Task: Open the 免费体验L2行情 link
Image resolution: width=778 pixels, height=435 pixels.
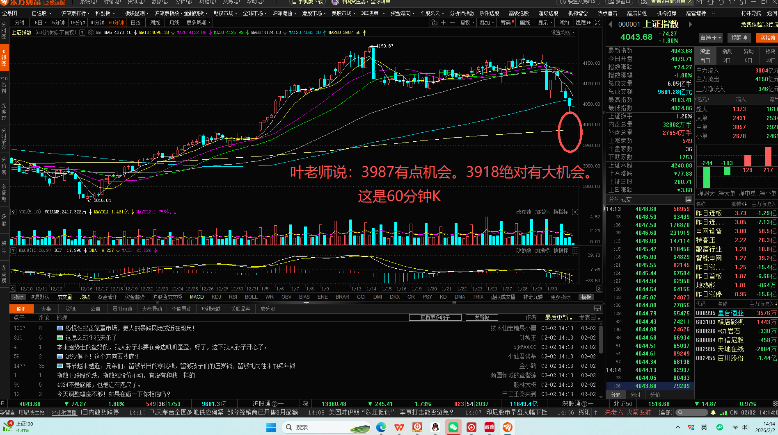Action: tap(759, 25)
